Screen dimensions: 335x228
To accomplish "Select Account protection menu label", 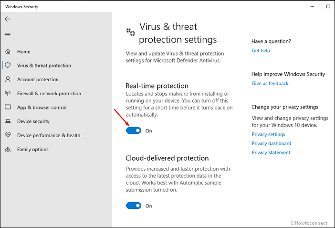I will [x=38, y=79].
